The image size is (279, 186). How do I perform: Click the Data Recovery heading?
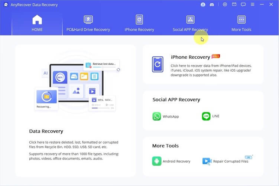tap(46, 131)
